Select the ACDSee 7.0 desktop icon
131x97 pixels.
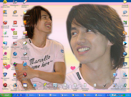(x=125, y=34)
